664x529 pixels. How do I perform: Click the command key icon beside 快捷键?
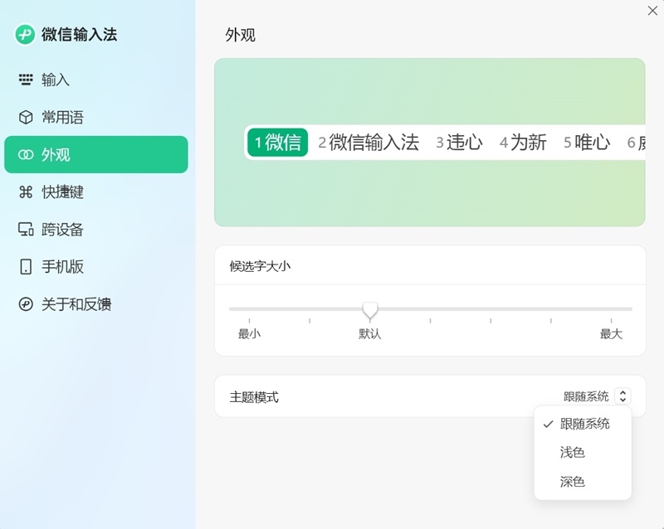tap(25, 192)
